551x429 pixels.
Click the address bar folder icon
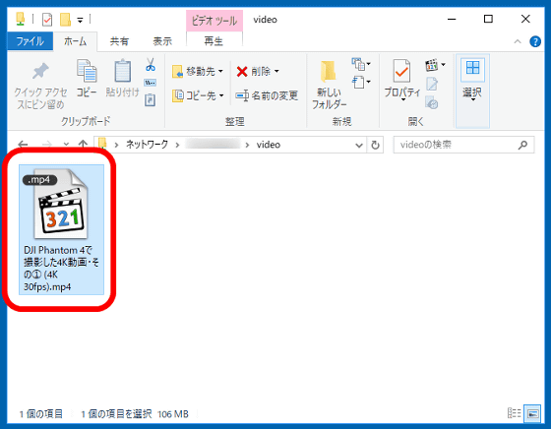[102, 144]
